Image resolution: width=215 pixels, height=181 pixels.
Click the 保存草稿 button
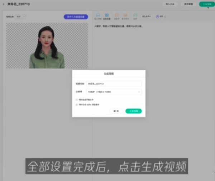[x=188, y=4]
